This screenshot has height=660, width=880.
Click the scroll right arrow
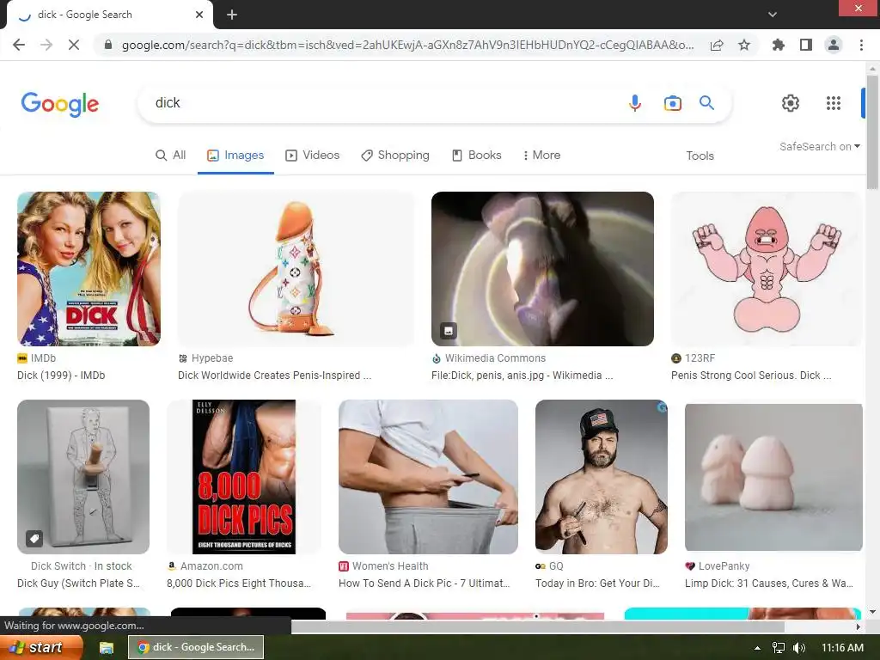[x=858, y=626]
